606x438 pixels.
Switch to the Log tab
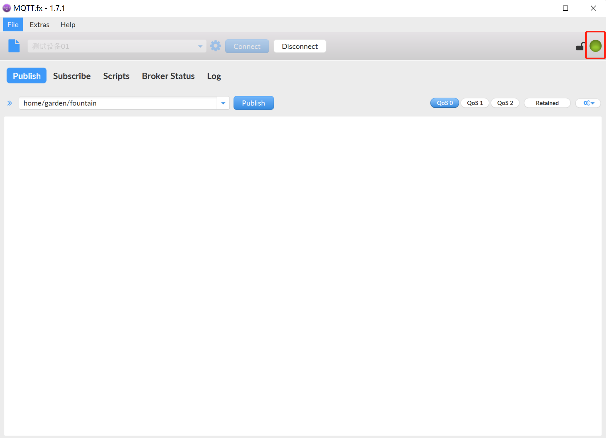[214, 76]
